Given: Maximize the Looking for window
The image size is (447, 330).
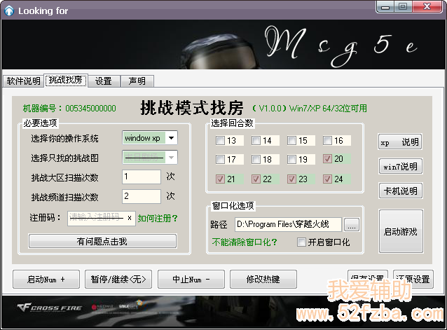Looking at the screenshot, I should 403,7.
